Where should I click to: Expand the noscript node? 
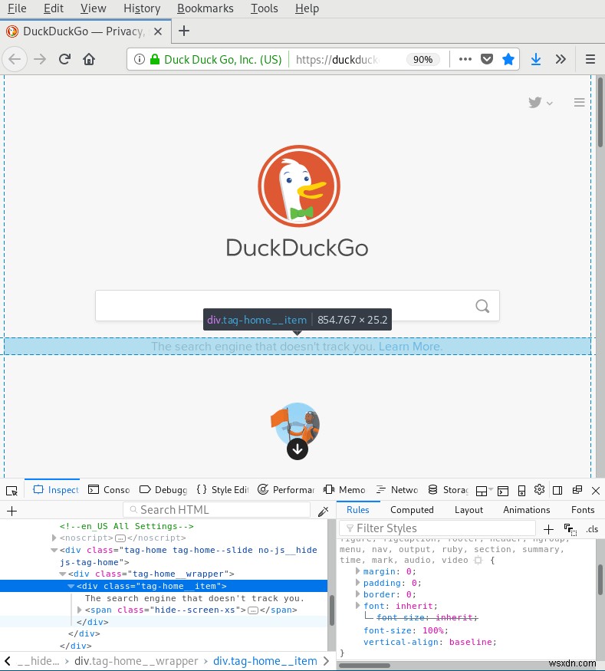(x=54, y=538)
